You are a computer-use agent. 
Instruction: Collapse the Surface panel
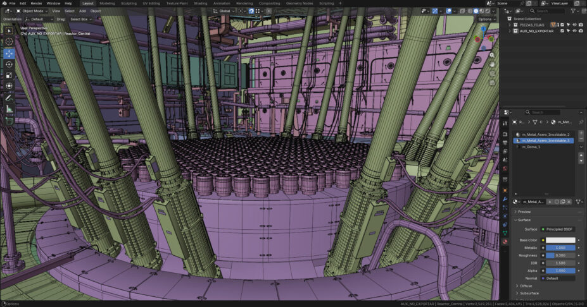pyautogui.click(x=524, y=220)
